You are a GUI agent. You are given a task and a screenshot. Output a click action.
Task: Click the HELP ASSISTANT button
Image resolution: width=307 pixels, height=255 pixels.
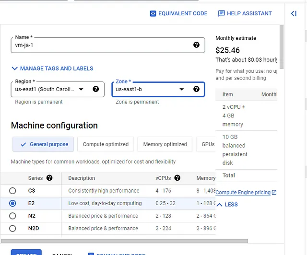(x=245, y=13)
